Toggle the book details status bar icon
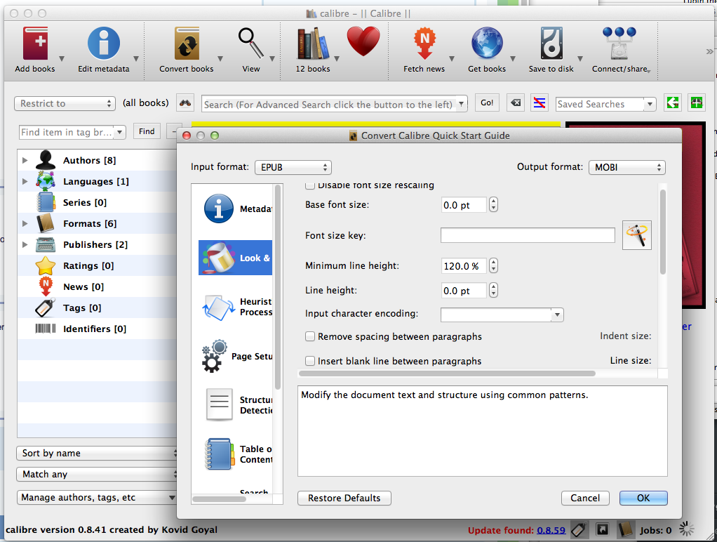The height and width of the screenshot is (542, 717). [x=625, y=529]
